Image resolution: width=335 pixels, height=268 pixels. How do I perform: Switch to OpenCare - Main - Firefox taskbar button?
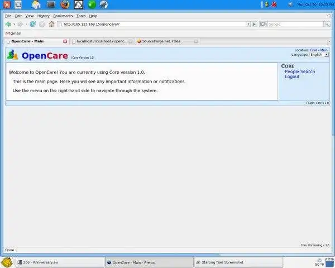pos(149,262)
